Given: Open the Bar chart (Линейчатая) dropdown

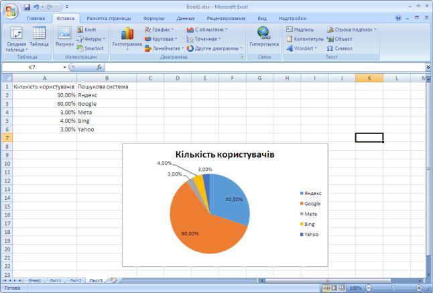Looking at the screenshot, I should pyautogui.click(x=164, y=48).
